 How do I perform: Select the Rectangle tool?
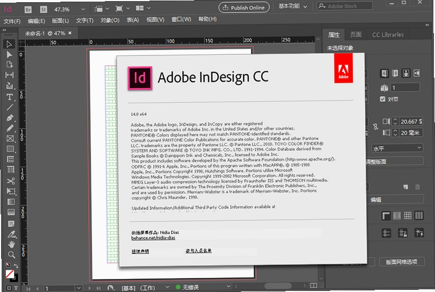click(x=10, y=149)
